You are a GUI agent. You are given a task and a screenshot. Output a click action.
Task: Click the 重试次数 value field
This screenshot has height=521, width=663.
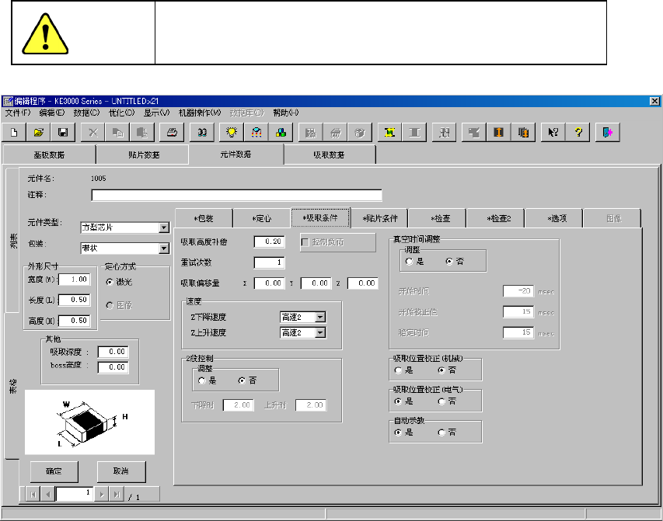270,262
